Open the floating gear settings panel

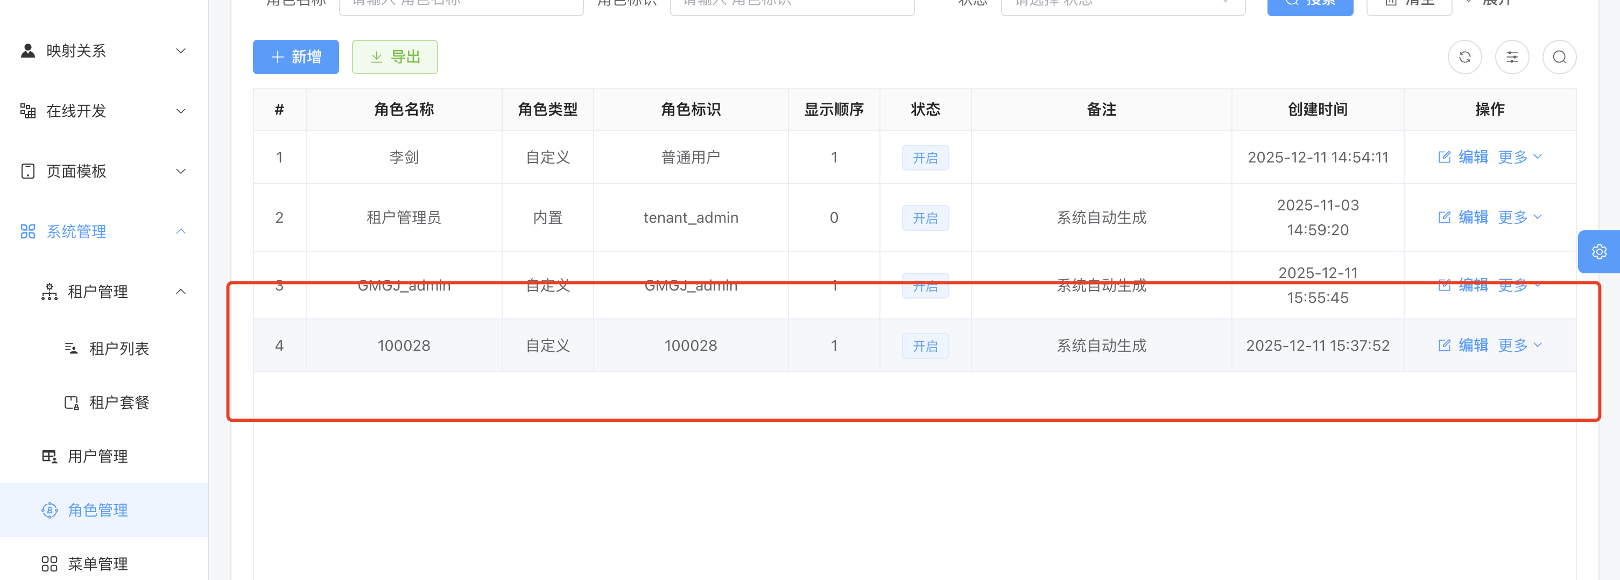pyautogui.click(x=1598, y=252)
